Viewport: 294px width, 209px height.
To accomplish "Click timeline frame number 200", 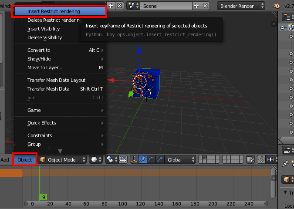I will 213,204.
